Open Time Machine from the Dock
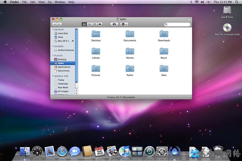This screenshot has height=161, width=242. 150,152
